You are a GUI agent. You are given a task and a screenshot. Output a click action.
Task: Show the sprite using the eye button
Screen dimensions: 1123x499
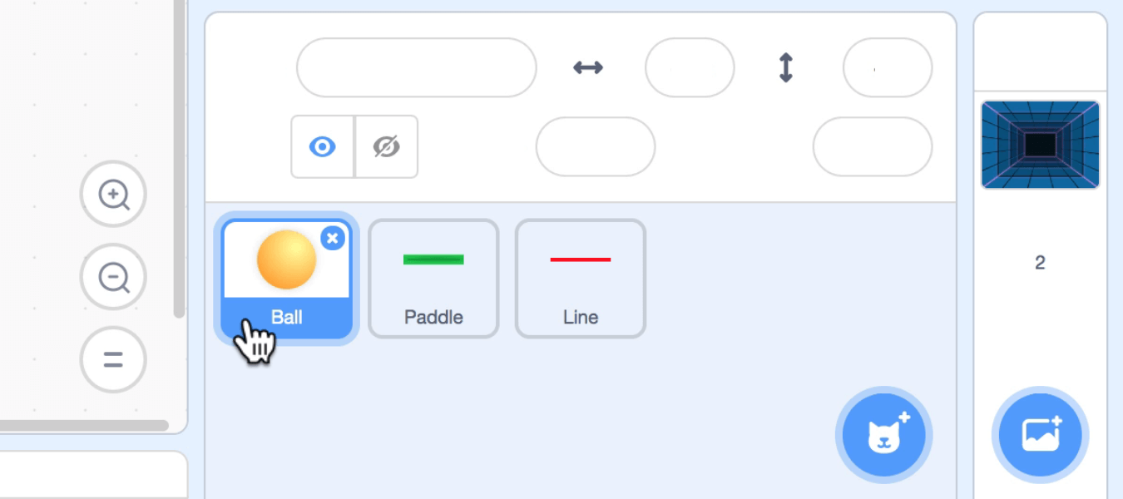[x=323, y=147]
